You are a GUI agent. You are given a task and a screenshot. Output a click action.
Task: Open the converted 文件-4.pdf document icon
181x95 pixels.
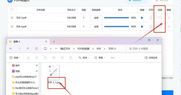click(x=151, y=26)
